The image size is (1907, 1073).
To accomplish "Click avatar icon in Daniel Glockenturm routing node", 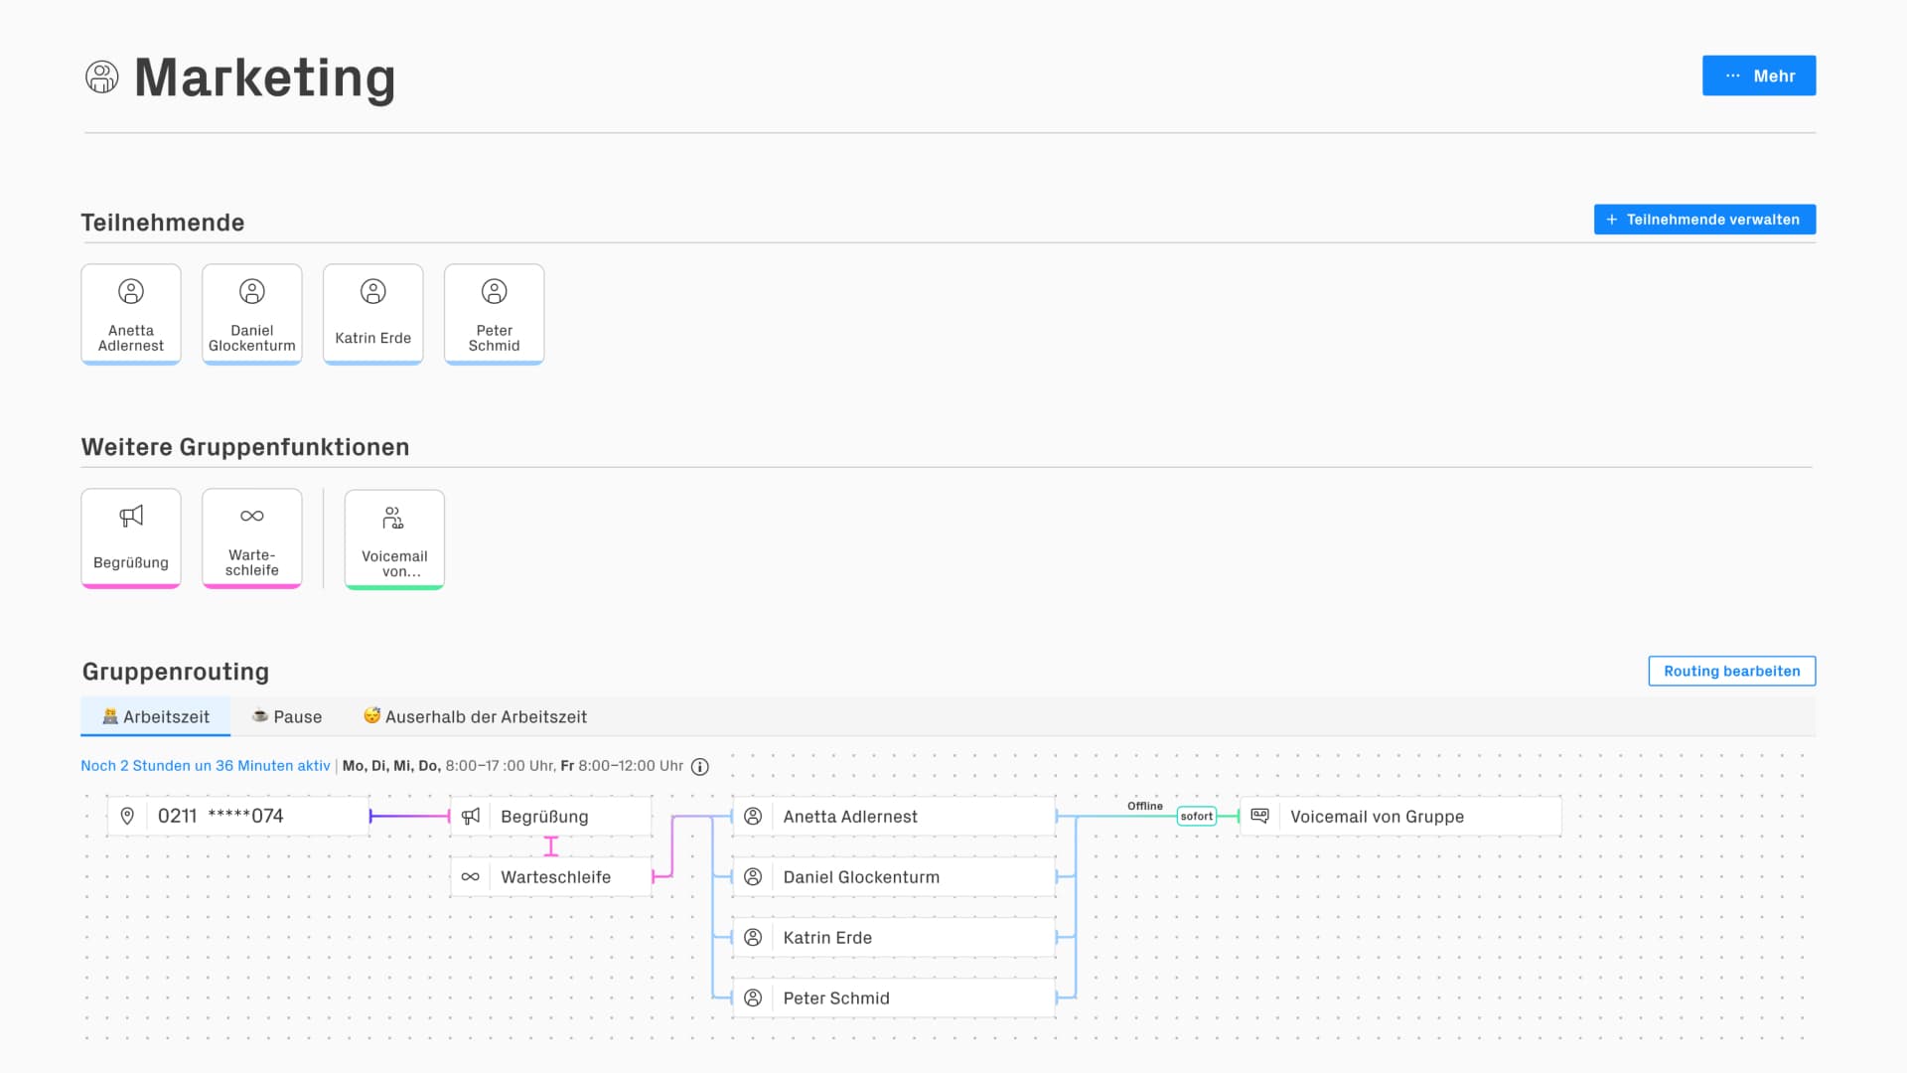I will click(753, 877).
